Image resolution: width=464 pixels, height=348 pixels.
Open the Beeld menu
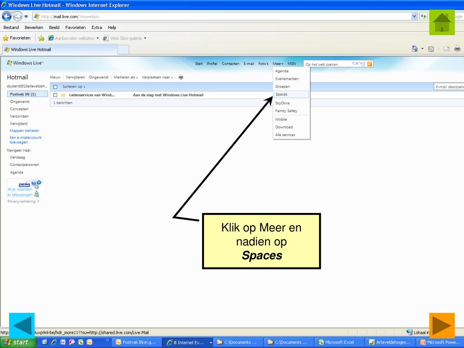coord(54,28)
